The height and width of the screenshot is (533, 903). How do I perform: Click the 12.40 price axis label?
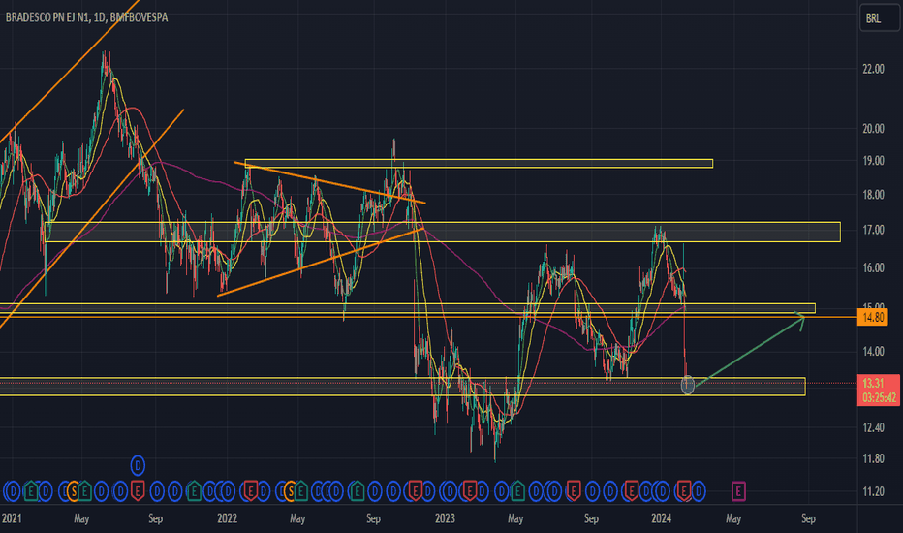pyautogui.click(x=873, y=427)
